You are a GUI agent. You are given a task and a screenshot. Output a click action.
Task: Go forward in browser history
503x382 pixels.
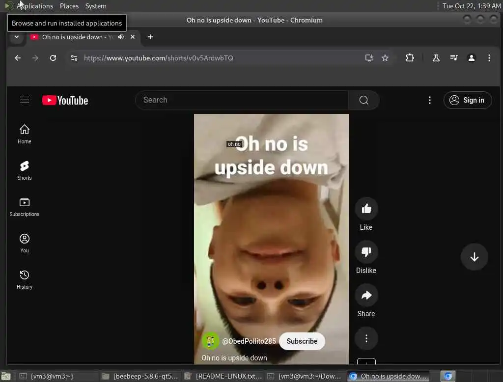click(35, 58)
